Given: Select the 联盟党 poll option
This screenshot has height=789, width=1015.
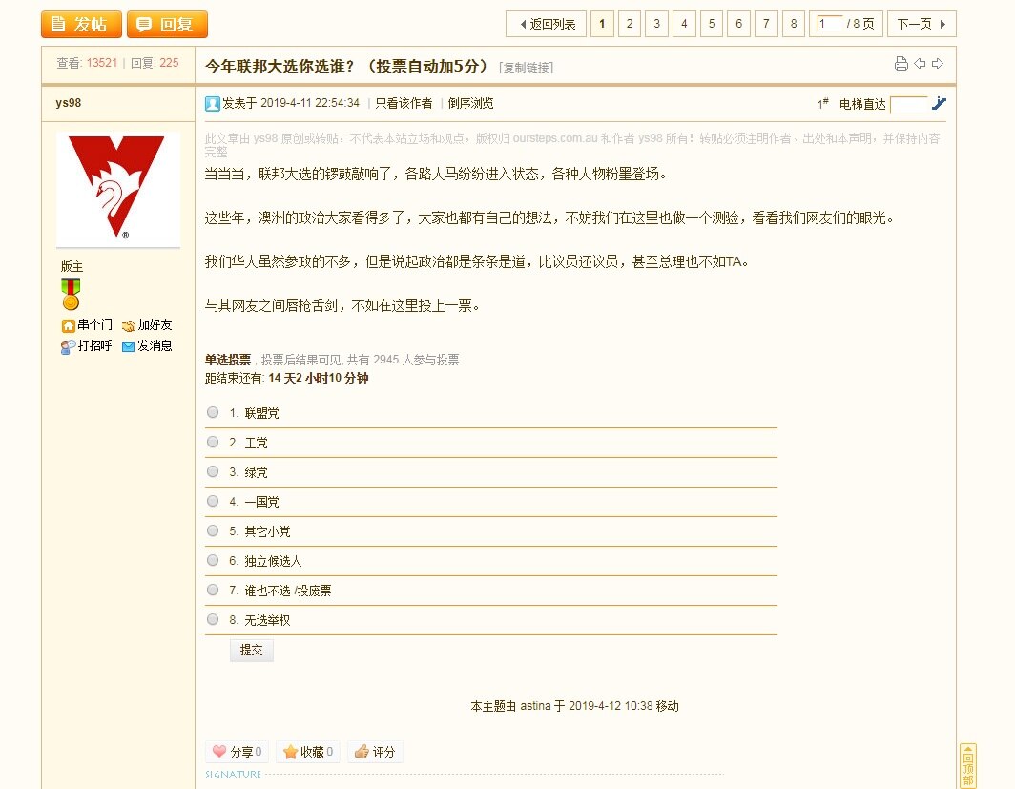Looking at the screenshot, I should pos(213,412).
